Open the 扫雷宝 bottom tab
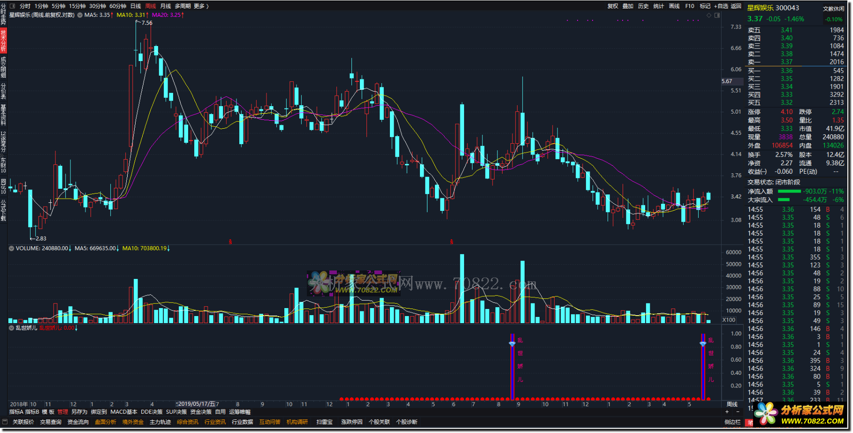This screenshot has width=853, height=433. pyautogui.click(x=324, y=422)
